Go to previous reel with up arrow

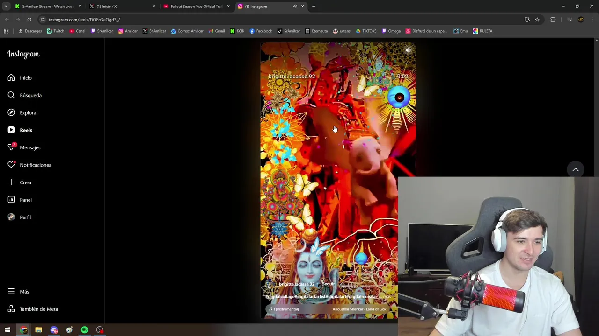tap(576, 170)
